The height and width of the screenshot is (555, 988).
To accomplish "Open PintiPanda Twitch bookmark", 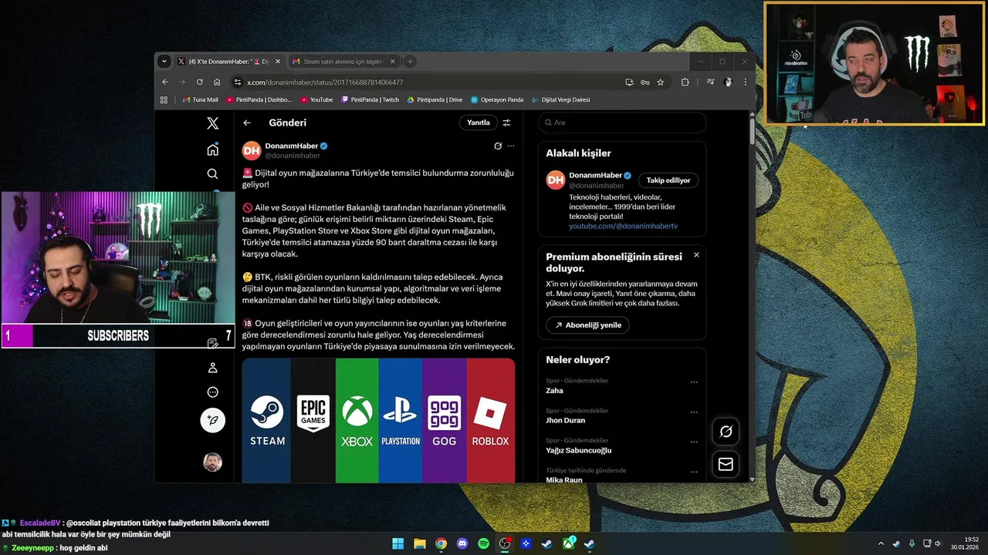I will (x=370, y=99).
